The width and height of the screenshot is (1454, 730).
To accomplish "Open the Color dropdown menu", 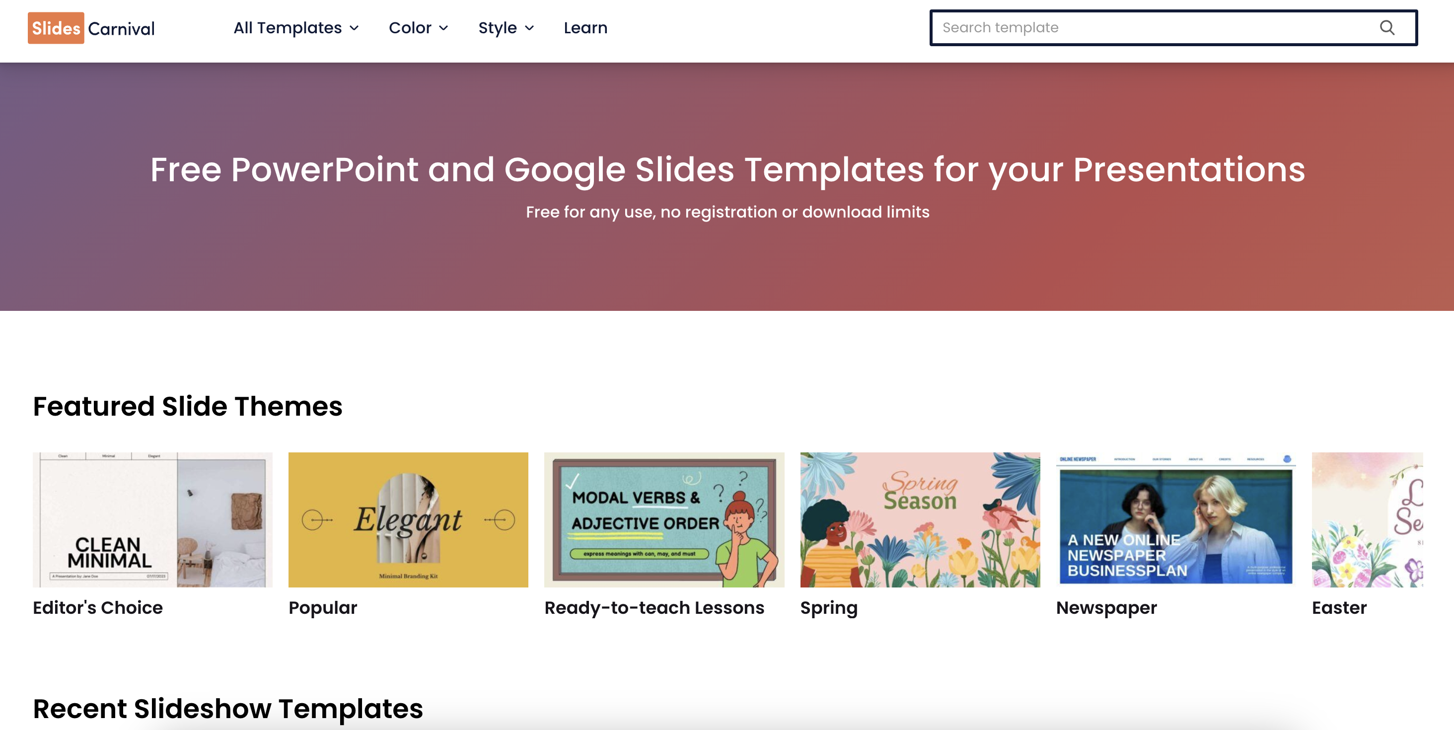I will point(418,28).
